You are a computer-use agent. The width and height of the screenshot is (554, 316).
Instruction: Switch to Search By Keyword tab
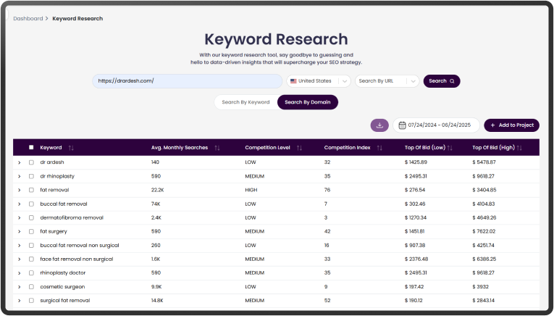click(245, 102)
